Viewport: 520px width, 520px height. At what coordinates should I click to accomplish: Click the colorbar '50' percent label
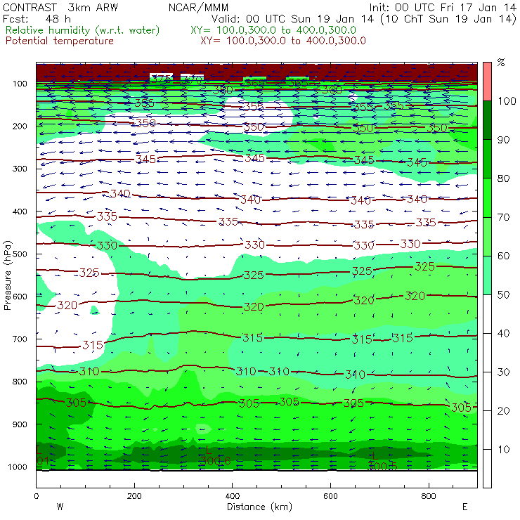(503, 295)
